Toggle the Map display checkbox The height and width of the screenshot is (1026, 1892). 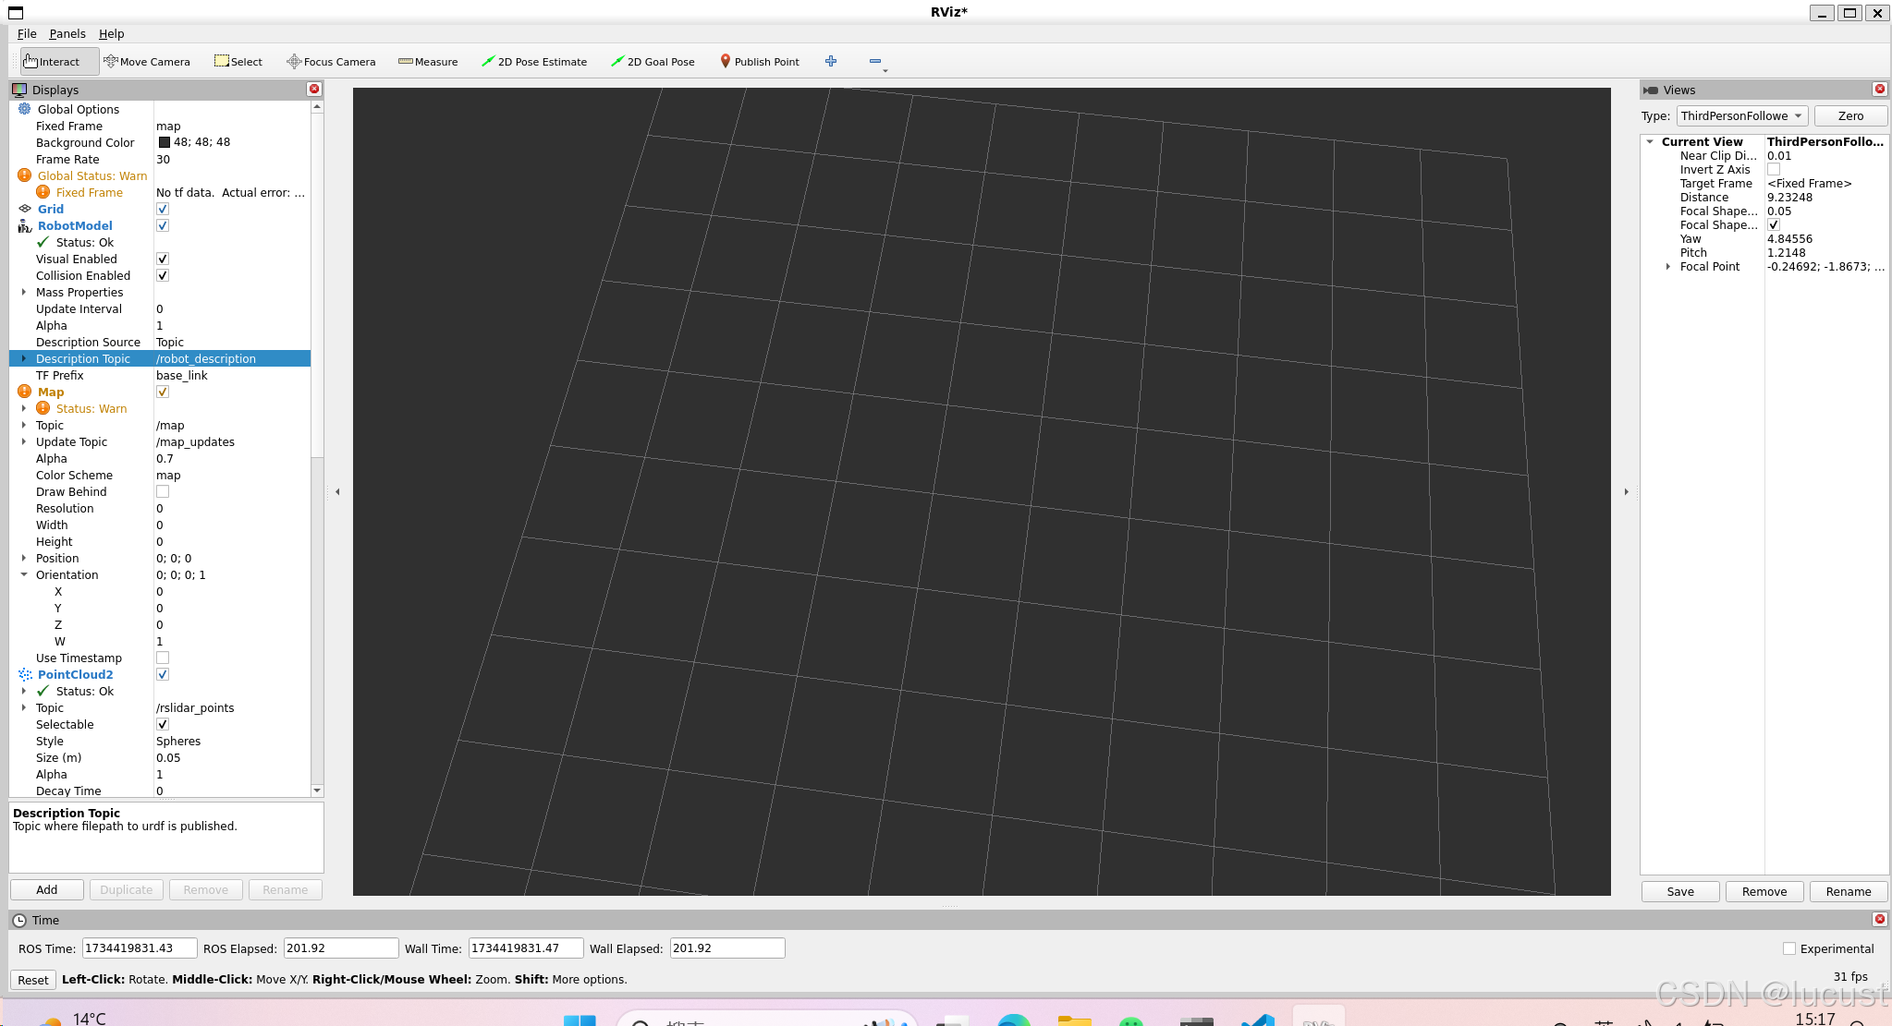point(163,392)
